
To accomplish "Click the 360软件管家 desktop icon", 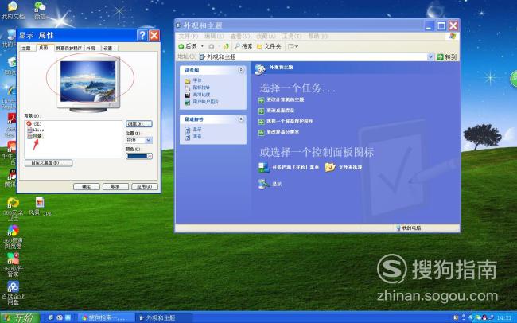I will [14, 264].
